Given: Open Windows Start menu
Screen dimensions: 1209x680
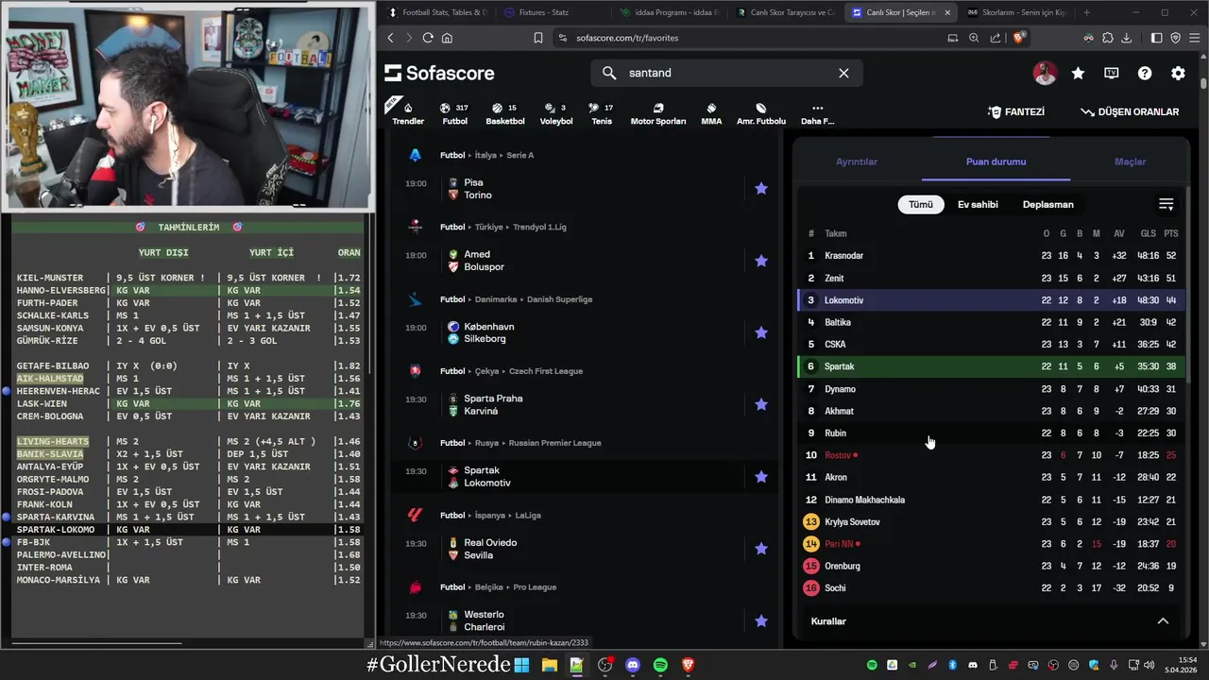Looking at the screenshot, I should (521, 665).
